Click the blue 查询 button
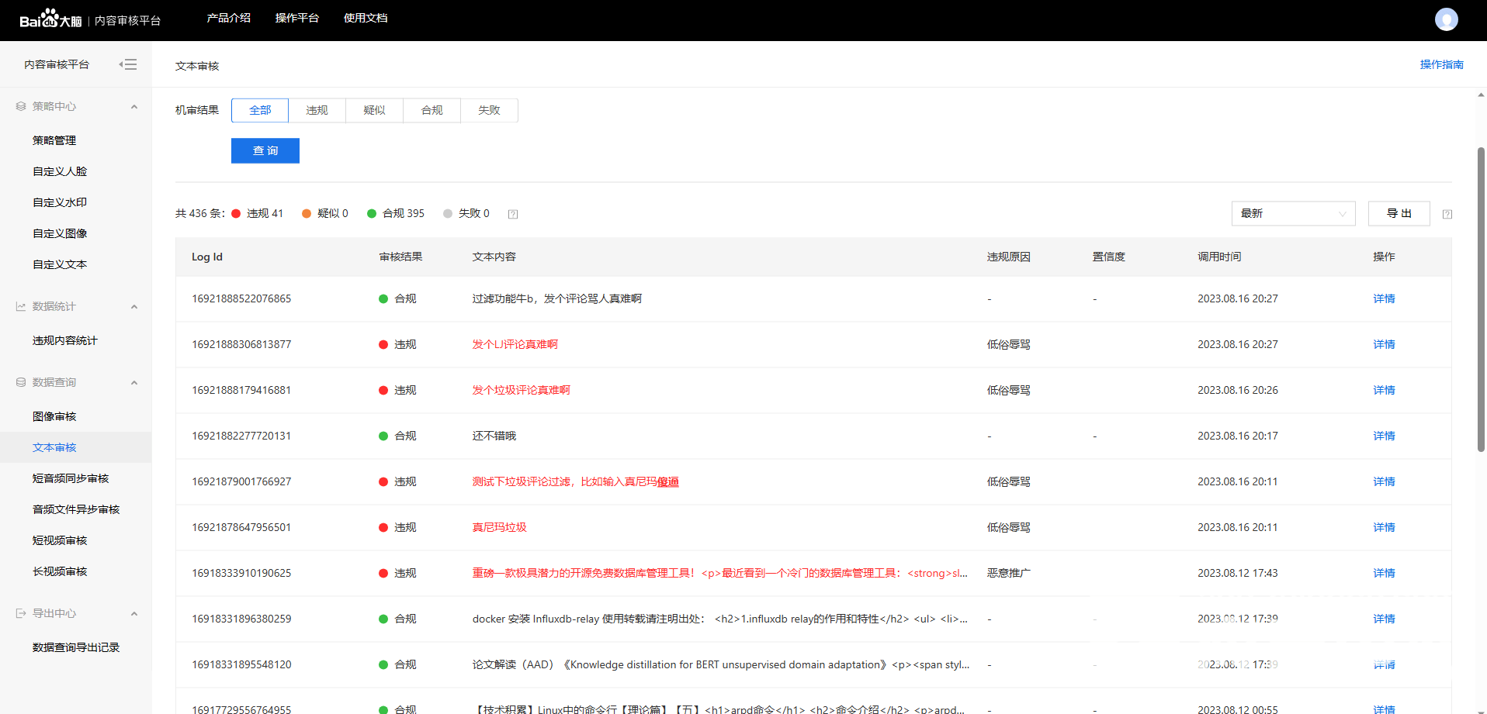This screenshot has width=1487, height=714. click(265, 150)
